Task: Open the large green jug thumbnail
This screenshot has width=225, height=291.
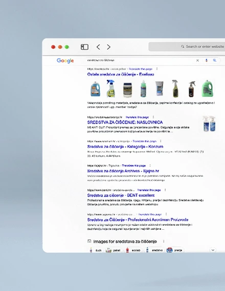Action: [207, 88]
